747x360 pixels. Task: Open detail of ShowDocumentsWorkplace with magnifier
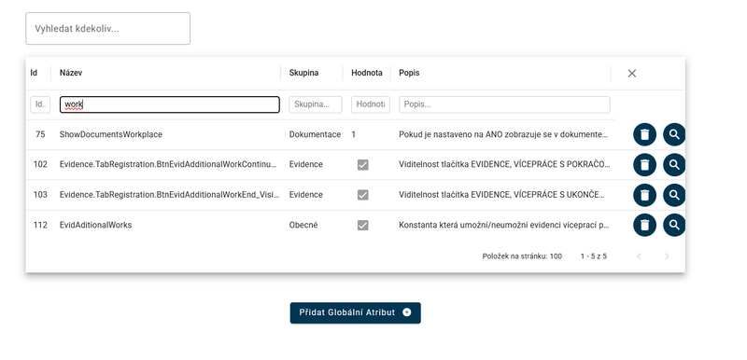[x=673, y=134]
